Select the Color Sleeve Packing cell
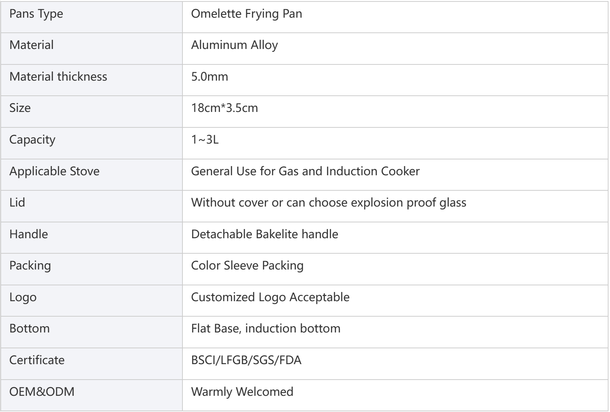The width and height of the screenshot is (610, 412). [x=395, y=269]
